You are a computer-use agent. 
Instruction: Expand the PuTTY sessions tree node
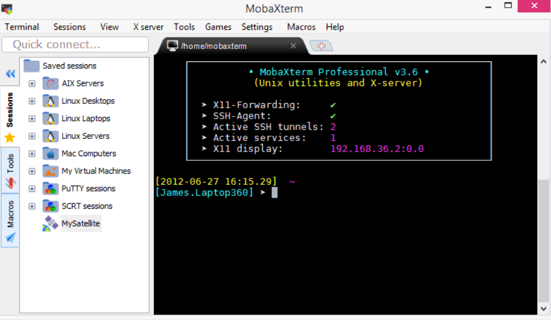tap(32, 189)
